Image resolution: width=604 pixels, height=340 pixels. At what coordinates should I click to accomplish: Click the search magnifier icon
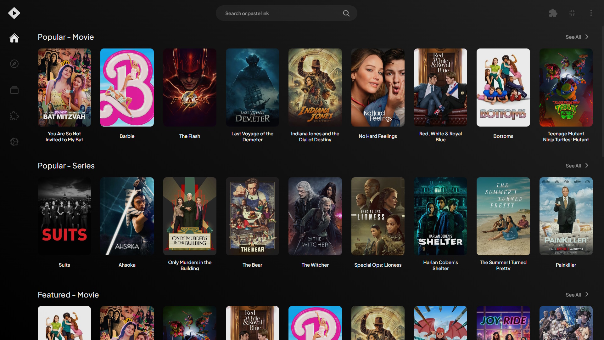point(346,13)
